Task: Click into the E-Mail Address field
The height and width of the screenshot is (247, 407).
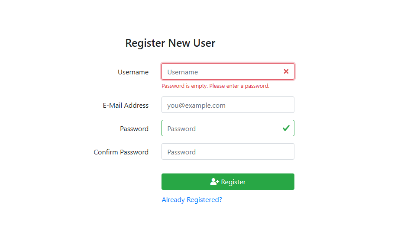Action: click(x=228, y=105)
